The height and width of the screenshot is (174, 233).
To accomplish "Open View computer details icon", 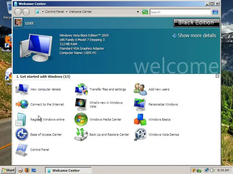I will [22, 89].
